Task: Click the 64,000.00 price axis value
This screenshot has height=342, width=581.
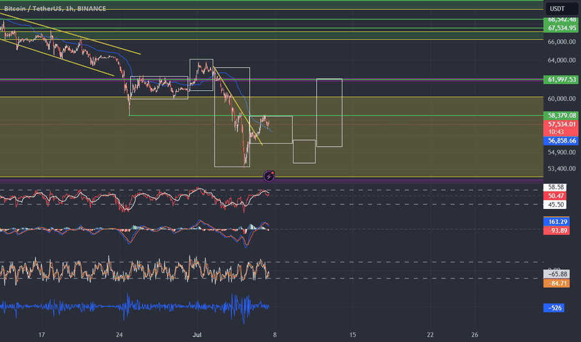Action: 562,60
